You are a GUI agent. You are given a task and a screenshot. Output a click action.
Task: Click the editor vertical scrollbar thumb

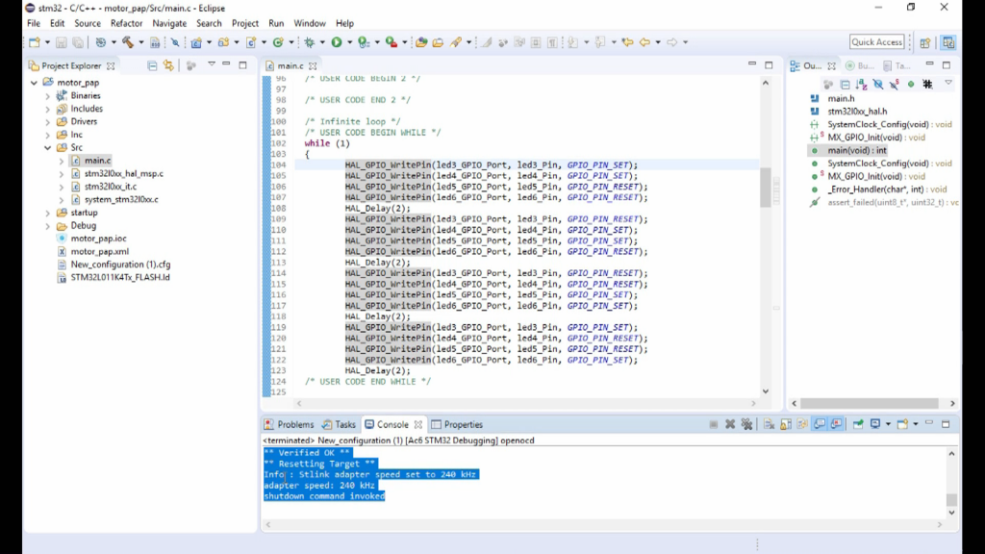click(766, 187)
